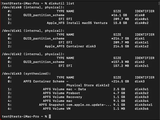Select the disk0s2 identifier text

(x=142, y=23)
